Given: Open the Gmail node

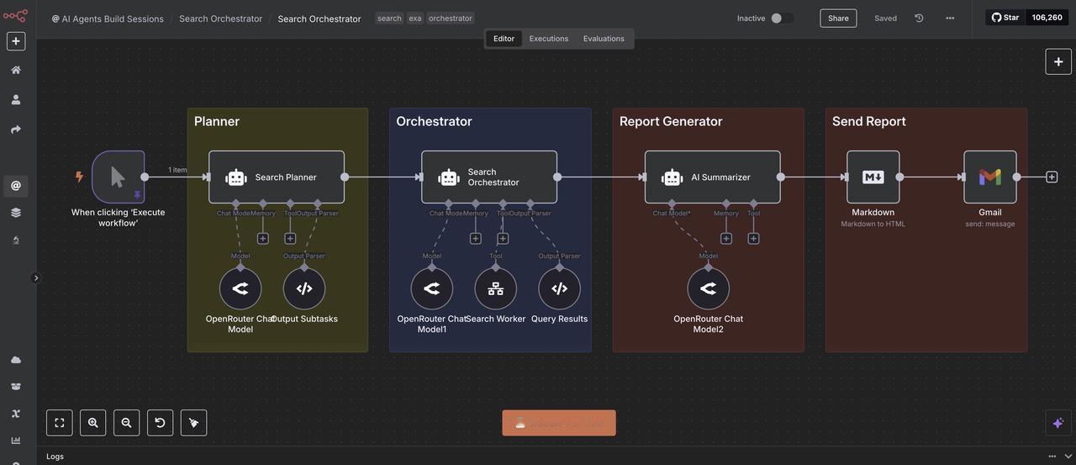Looking at the screenshot, I should coord(989,177).
